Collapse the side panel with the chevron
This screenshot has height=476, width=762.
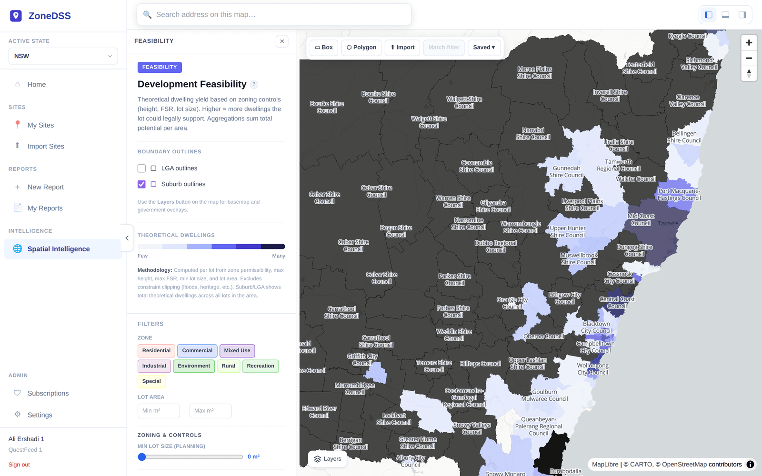tap(127, 238)
